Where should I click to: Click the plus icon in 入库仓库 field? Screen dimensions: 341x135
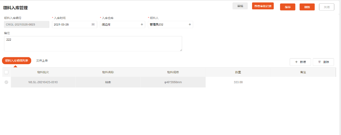click(x=142, y=24)
